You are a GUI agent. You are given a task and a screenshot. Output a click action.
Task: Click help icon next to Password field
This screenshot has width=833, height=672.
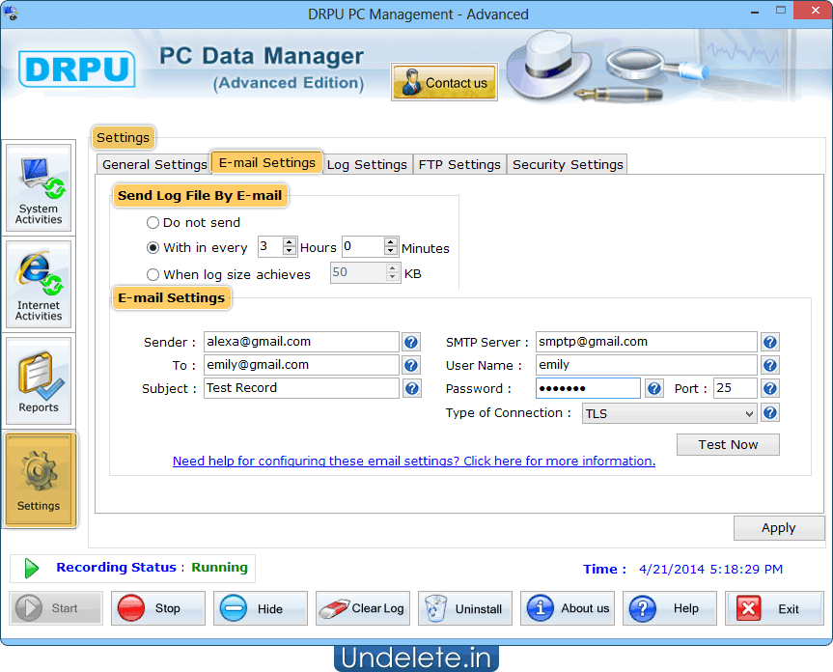(x=654, y=389)
